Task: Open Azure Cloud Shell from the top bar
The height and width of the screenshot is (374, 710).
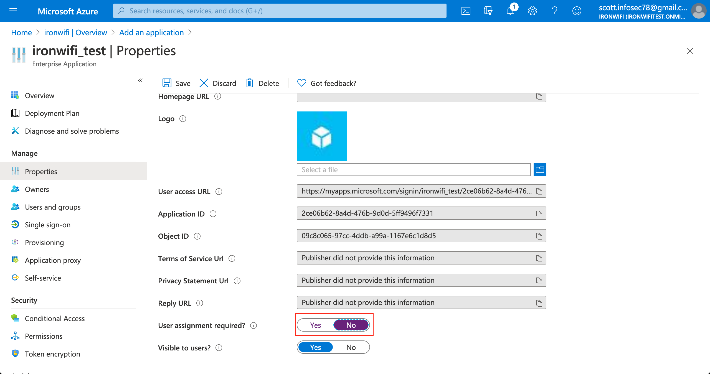Action: click(466, 11)
